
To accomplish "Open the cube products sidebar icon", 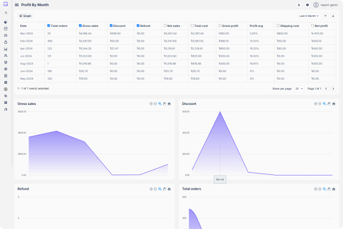I will point(5,62).
